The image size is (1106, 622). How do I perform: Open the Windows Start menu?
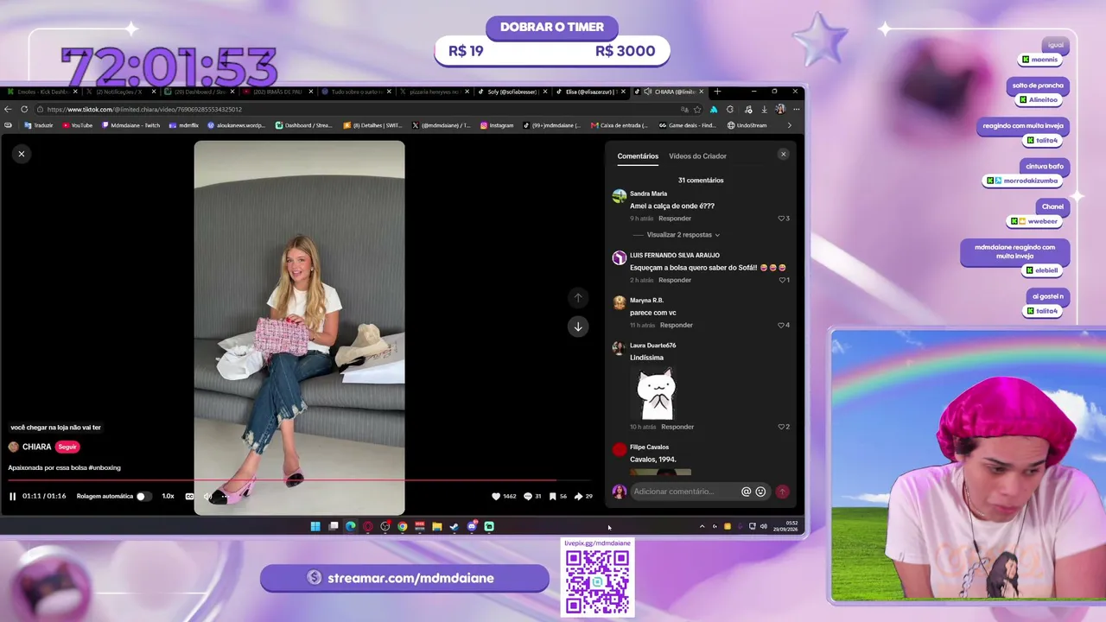(315, 526)
